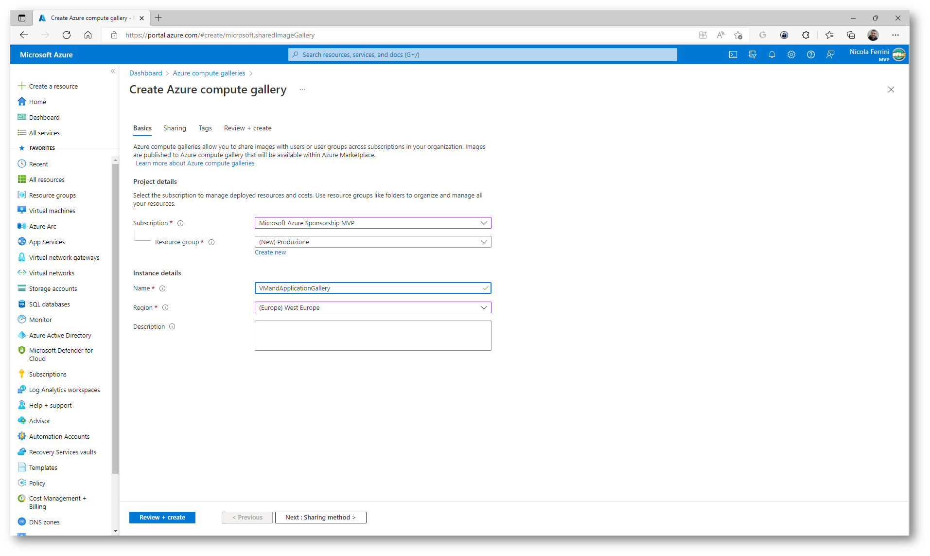Click the Monitor gauge icon
The width and height of the screenshot is (930, 556).
click(22, 320)
